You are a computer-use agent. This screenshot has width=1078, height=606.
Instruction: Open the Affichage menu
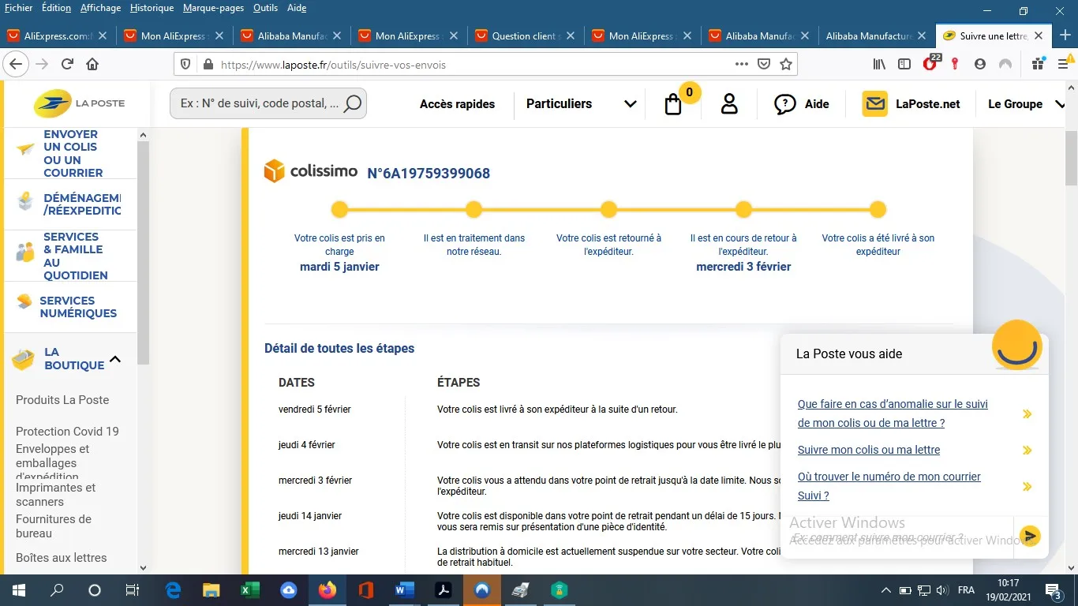click(100, 8)
